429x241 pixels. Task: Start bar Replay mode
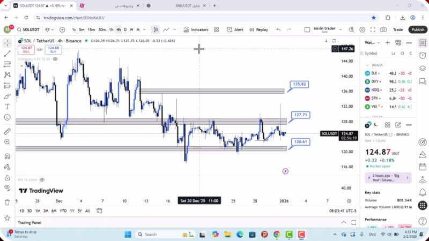click(258, 30)
